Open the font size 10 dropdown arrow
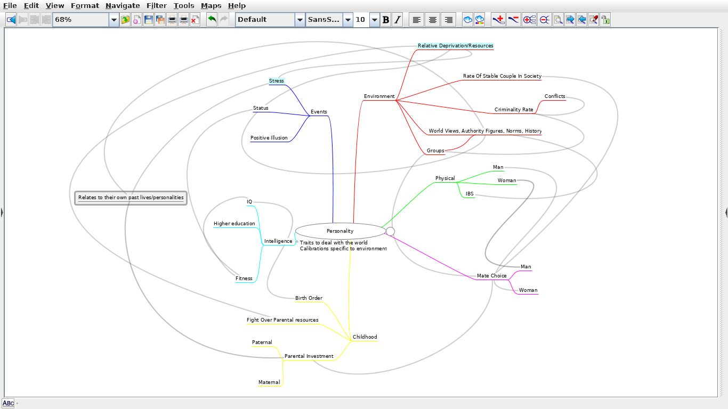 pyautogui.click(x=375, y=20)
